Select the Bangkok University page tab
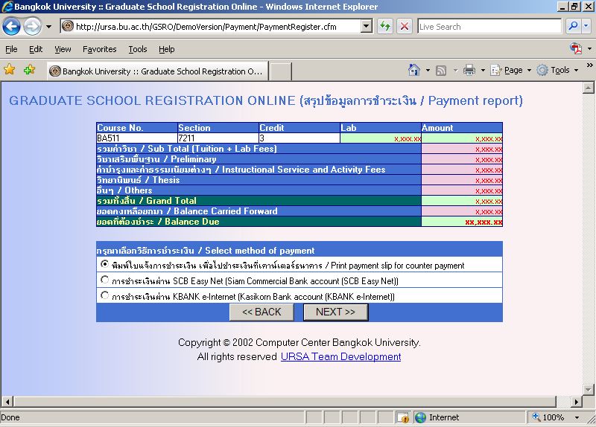The height and width of the screenshot is (427, 596). [158, 71]
